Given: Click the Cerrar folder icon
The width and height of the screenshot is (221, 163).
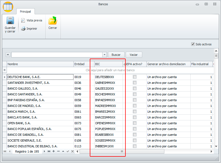Looking at the screenshot, I should click(x=53, y=21).
